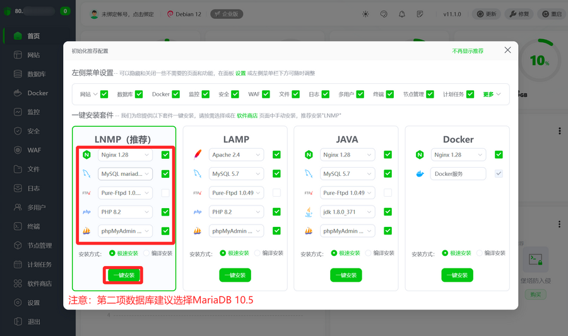Toggle the Pure-Ftpd checkbox in LNMP
The image size is (568, 336).
[165, 193]
